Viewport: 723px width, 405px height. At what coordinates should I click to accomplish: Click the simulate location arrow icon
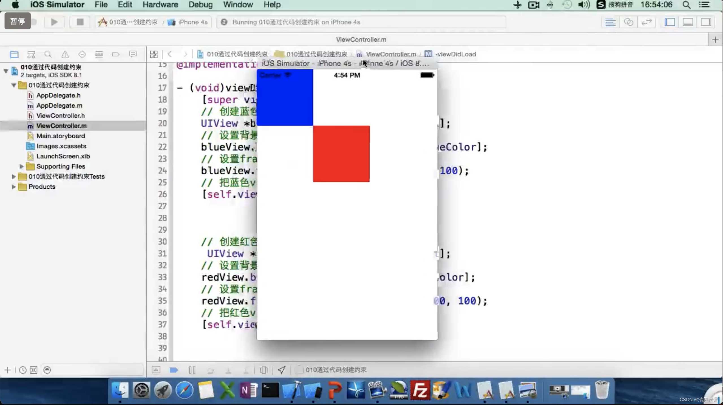point(282,370)
